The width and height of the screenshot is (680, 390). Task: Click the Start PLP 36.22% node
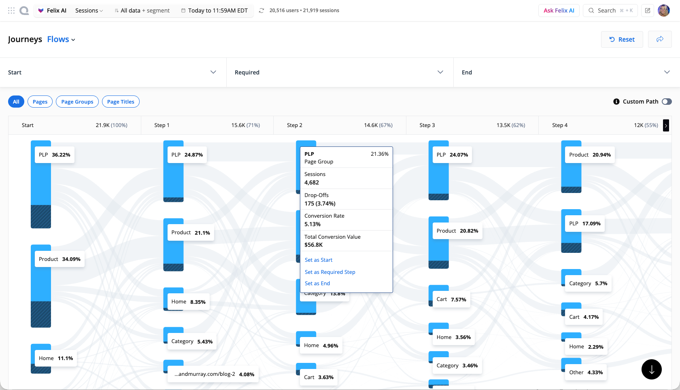click(x=55, y=155)
